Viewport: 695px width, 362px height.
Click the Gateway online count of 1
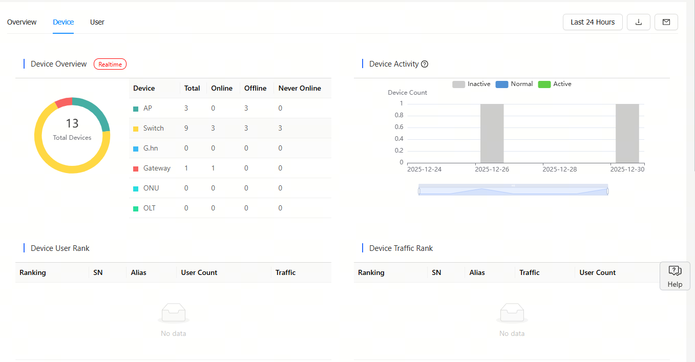click(x=213, y=168)
